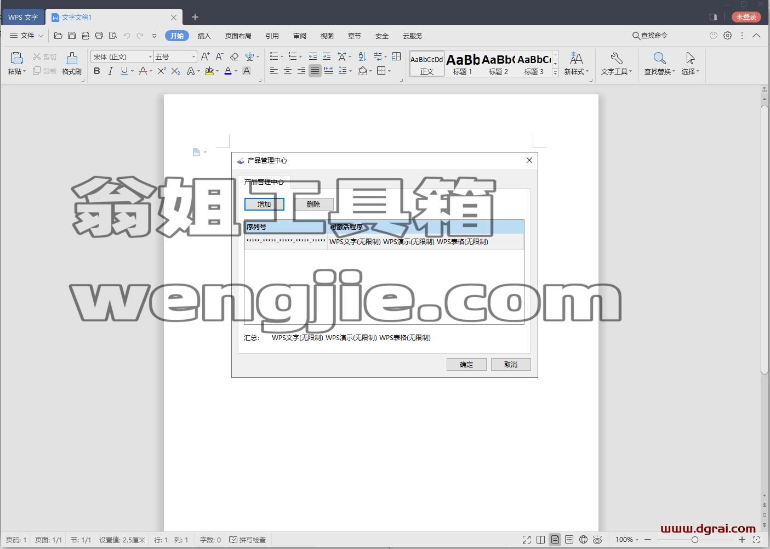The height and width of the screenshot is (549, 770).
Task: Apply superscript formatting
Action: coord(162,71)
